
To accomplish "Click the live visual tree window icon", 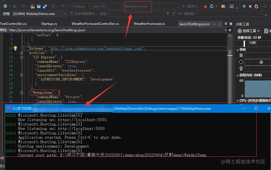I will click(x=232, y=6).
